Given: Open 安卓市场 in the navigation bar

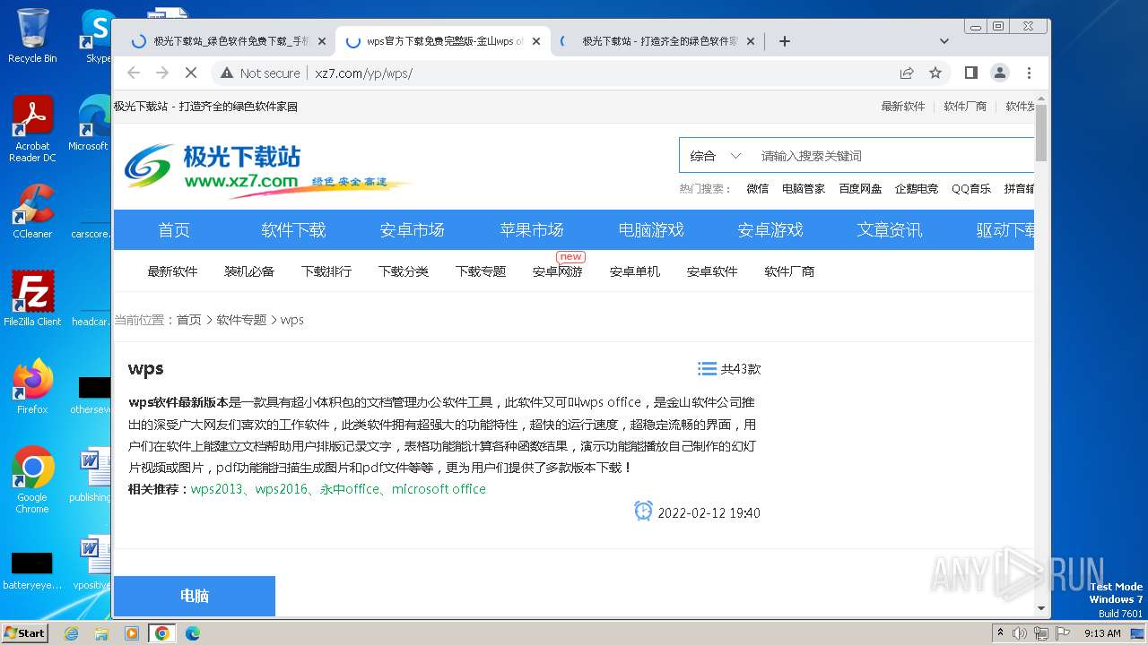Looking at the screenshot, I should point(413,230).
